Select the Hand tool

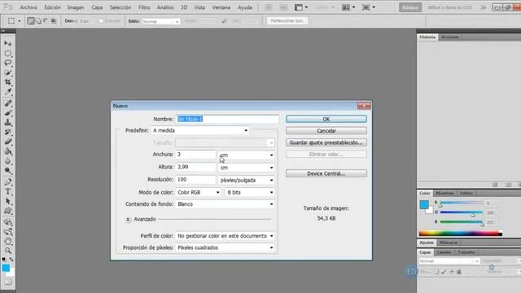[8, 241]
